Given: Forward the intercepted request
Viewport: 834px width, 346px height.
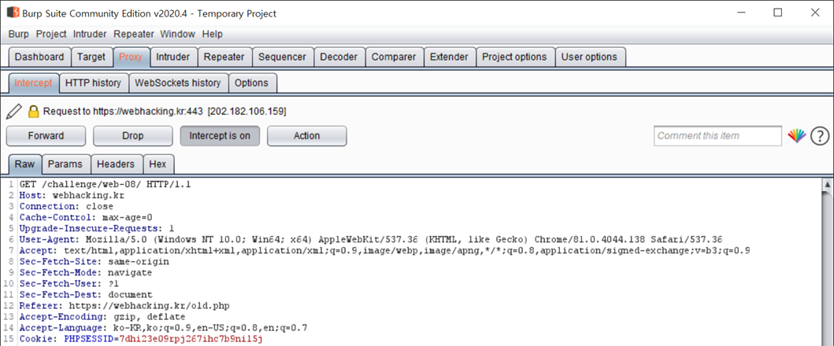Looking at the screenshot, I should 46,136.
